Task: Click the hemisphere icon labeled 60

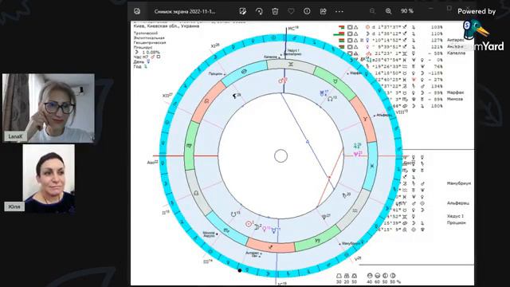Action: [x=377, y=276]
